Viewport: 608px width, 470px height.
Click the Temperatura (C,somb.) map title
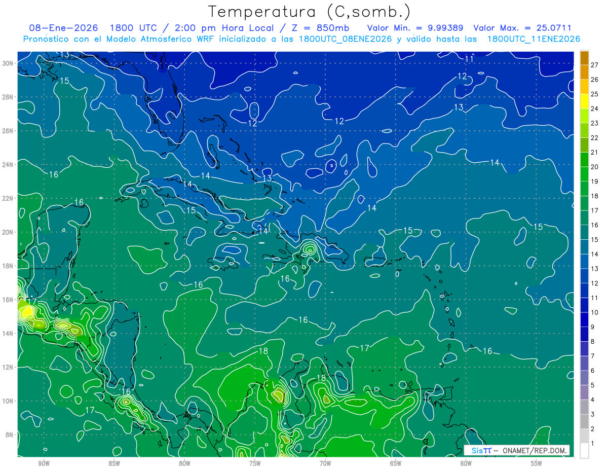(310, 11)
